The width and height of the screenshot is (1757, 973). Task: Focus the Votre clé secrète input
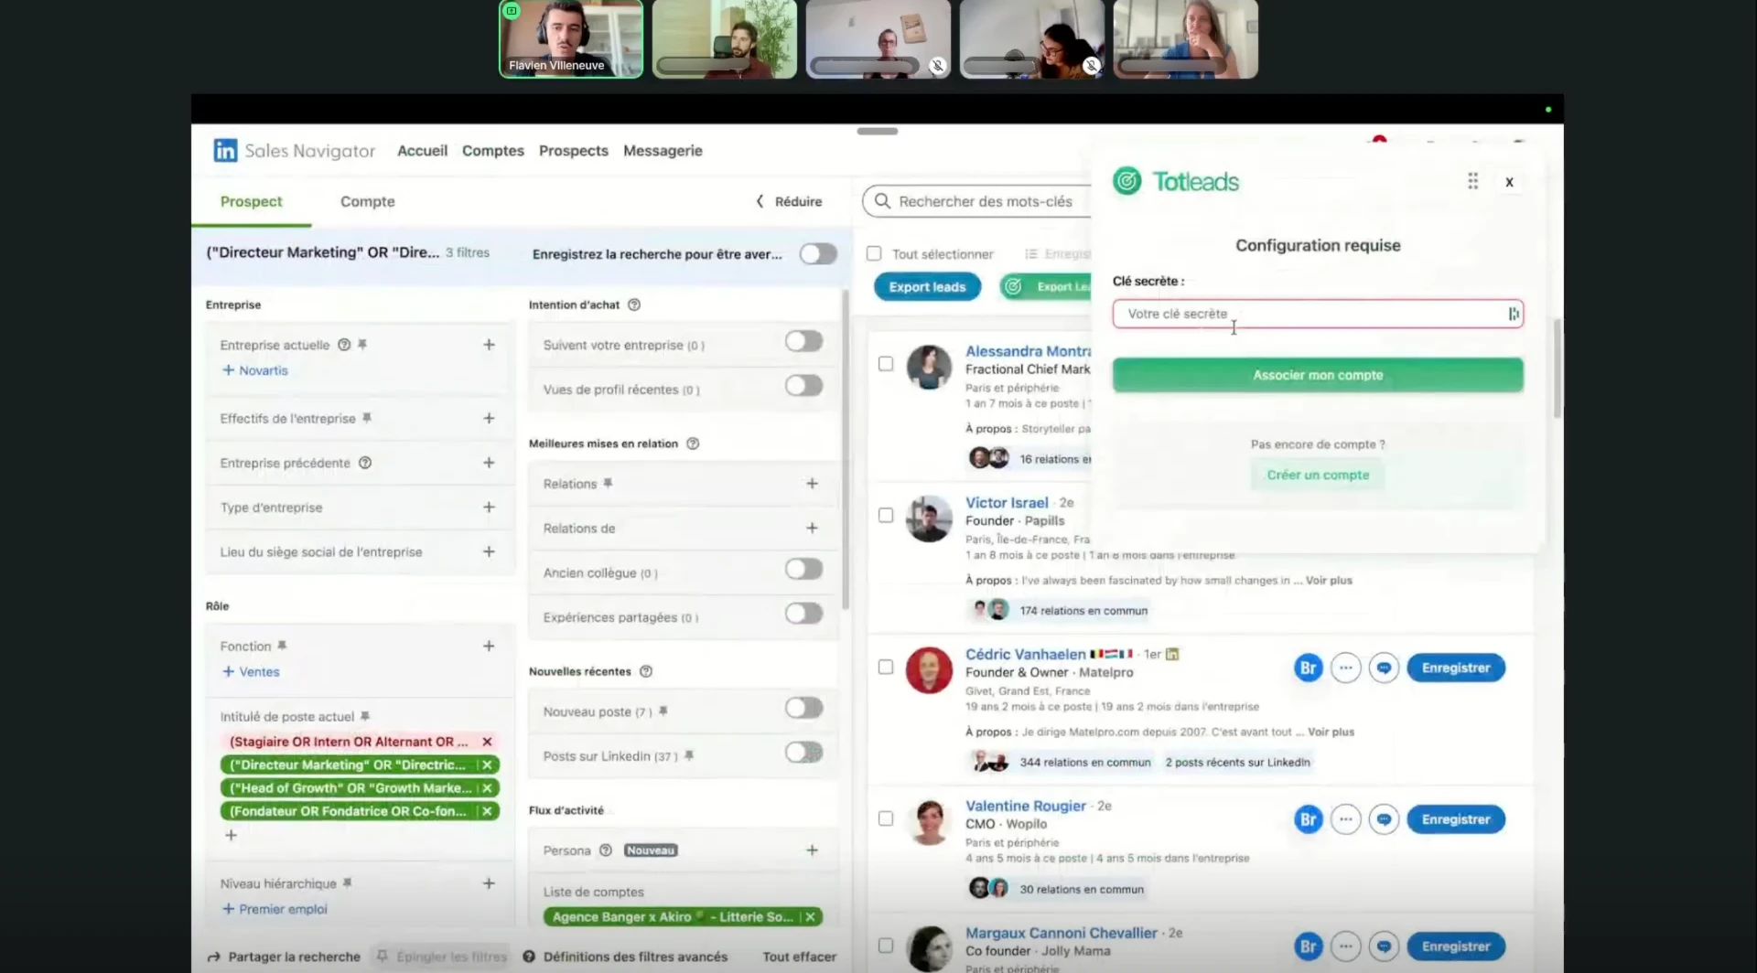[1318, 314]
